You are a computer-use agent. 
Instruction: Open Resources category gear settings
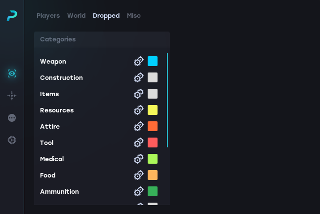(x=139, y=110)
